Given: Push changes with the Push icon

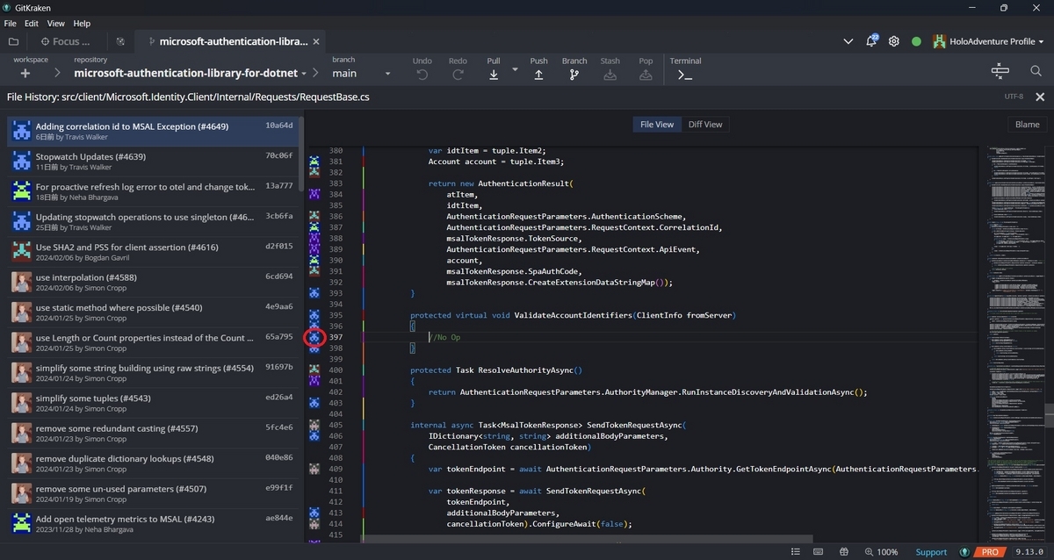Looking at the screenshot, I should coord(538,75).
